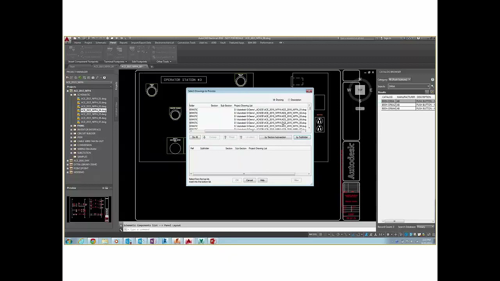The height and width of the screenshot is (281, 500).
Task: Open a new drawing tab with plus
Action: pyautogui.click(x=152, y=67)
